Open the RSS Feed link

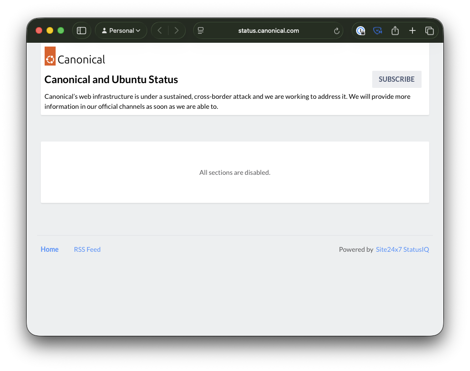click(87, 249)
